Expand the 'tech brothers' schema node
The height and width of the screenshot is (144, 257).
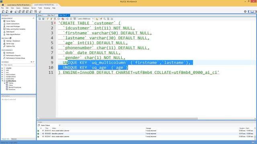(x=2, y=75)
